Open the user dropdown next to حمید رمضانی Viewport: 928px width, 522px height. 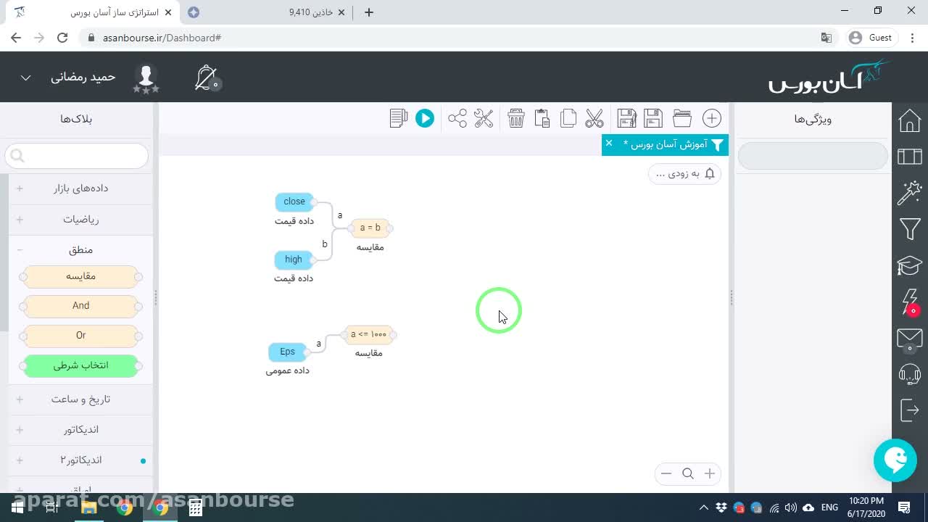[x=25, y=78]
